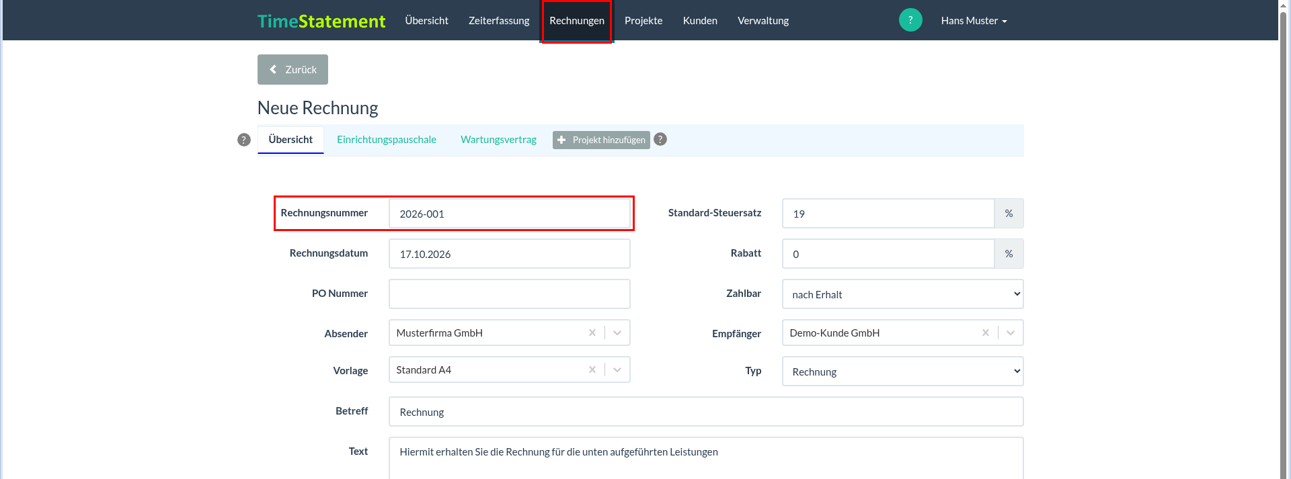The height and width of the screenshot is (479, 1291).
Task: Open Zeiterfassung in the navigation bar
Action: point(499,21)
